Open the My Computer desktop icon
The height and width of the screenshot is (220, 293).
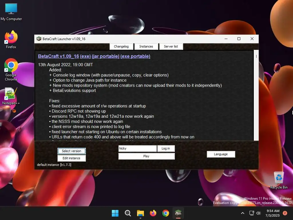11,12
